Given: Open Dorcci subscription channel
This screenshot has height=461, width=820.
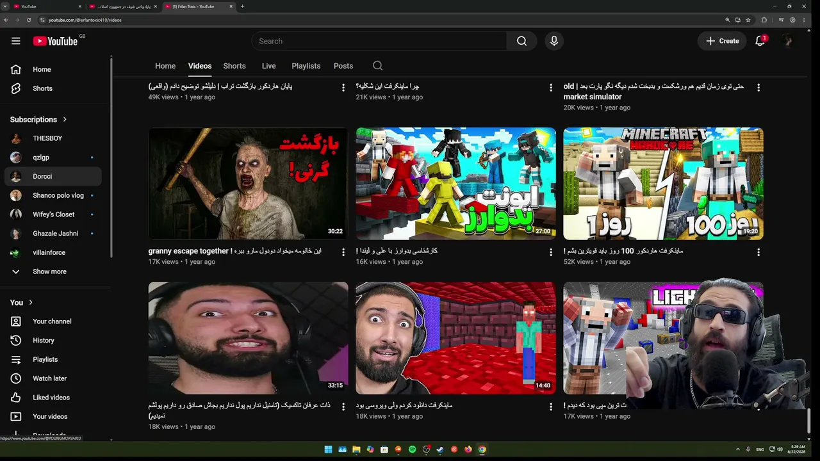Looking at the screenshot, I should click(x=53, y=176).
